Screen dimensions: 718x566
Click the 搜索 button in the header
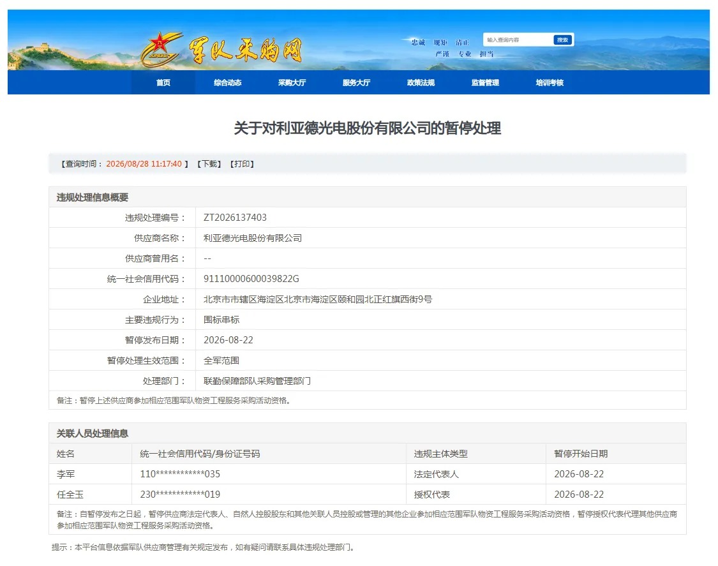(x=562, y=40)
